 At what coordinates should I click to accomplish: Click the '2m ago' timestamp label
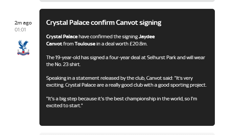(x=23, y=23)
